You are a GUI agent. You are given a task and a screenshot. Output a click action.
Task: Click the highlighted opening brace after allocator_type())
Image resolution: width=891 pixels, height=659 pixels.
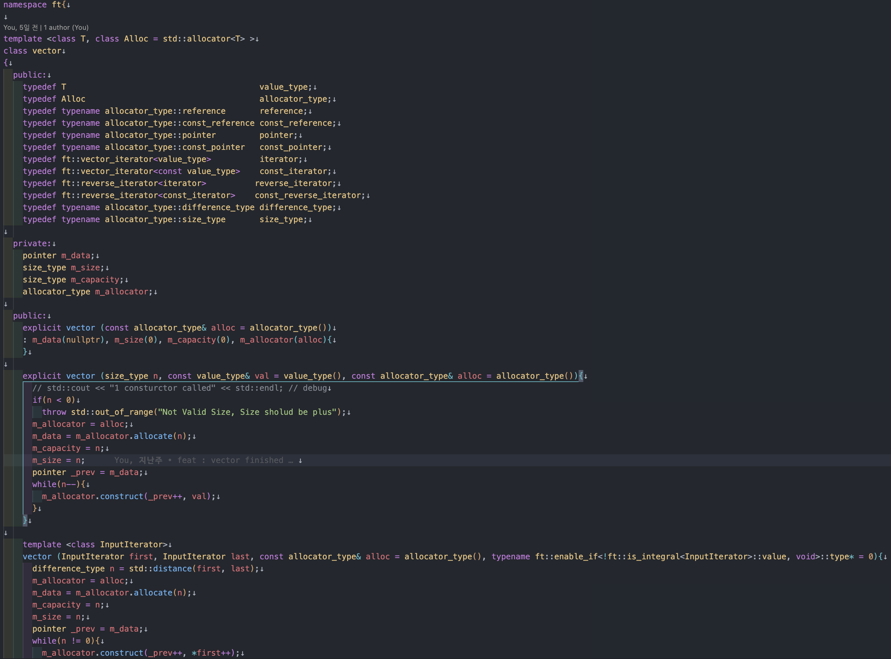pyautogui.click(x=581, y=376)
